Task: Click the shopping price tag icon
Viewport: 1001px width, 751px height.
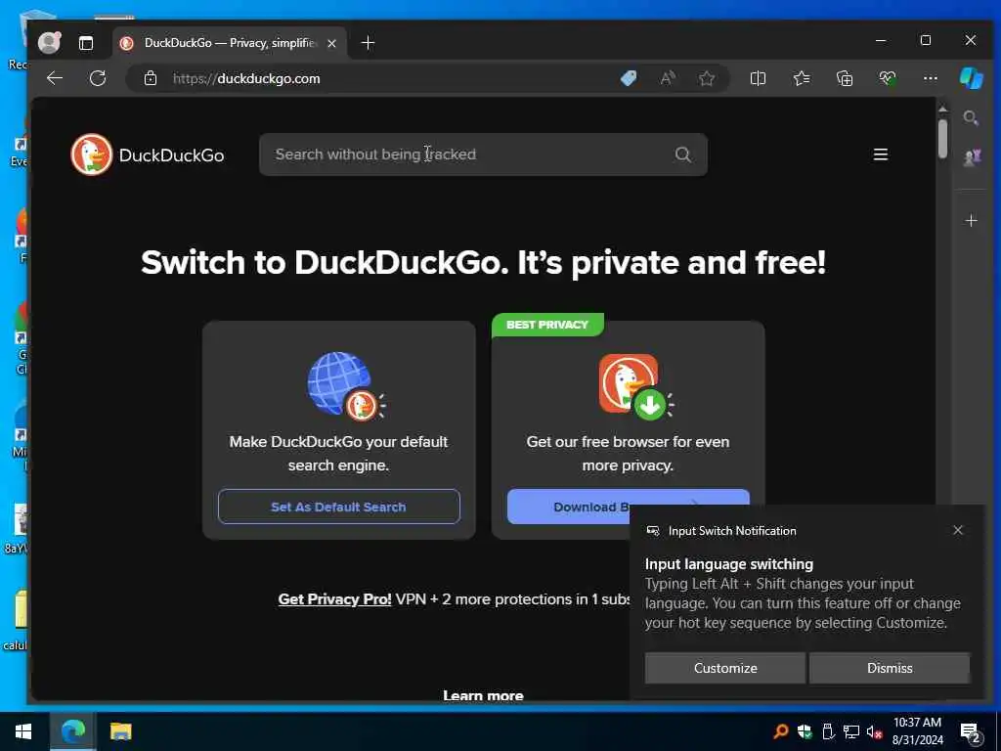Action: coord(629,78)
